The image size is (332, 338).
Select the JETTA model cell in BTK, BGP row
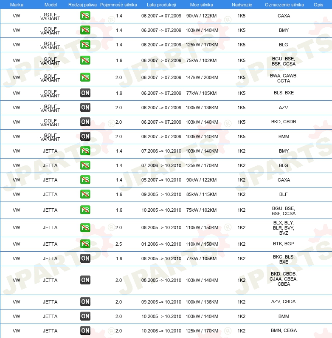tap(50, 244)
